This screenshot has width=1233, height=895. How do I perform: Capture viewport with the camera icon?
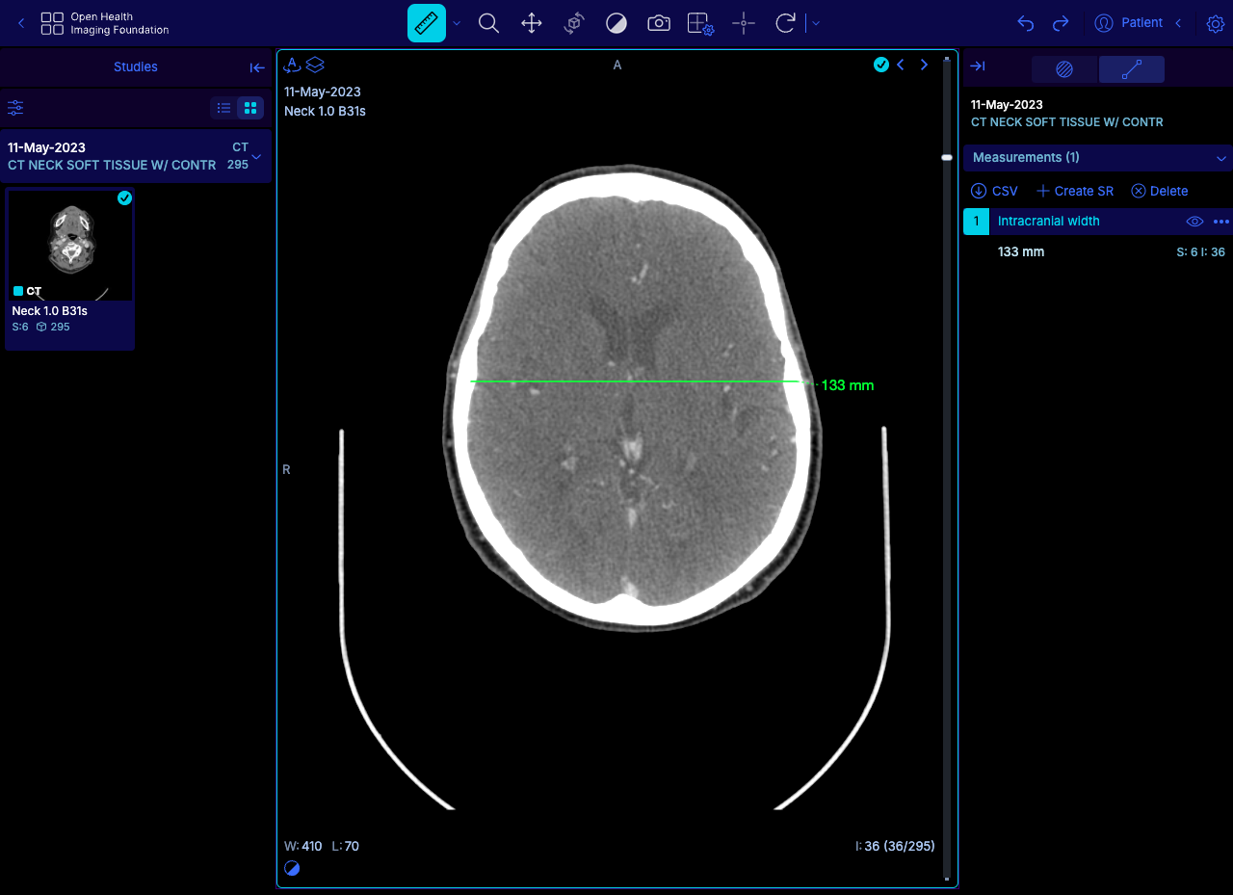(659, 23)
